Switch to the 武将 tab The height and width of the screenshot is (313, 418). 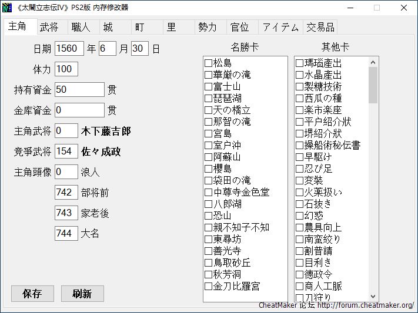[x=49, y=27]
